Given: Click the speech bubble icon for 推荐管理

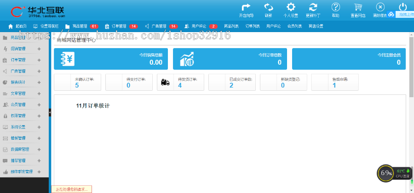Looking at the screenshot, I should coord(5,160).
